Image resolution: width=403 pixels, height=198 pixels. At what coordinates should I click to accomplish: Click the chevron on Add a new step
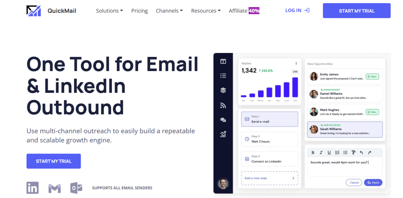pyautogui.click(x=293, y=178)
